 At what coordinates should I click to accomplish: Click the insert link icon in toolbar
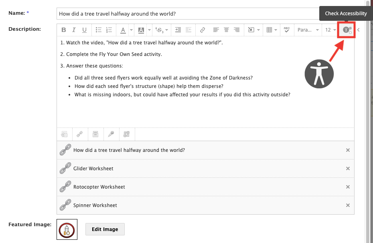tap(203, 30)
